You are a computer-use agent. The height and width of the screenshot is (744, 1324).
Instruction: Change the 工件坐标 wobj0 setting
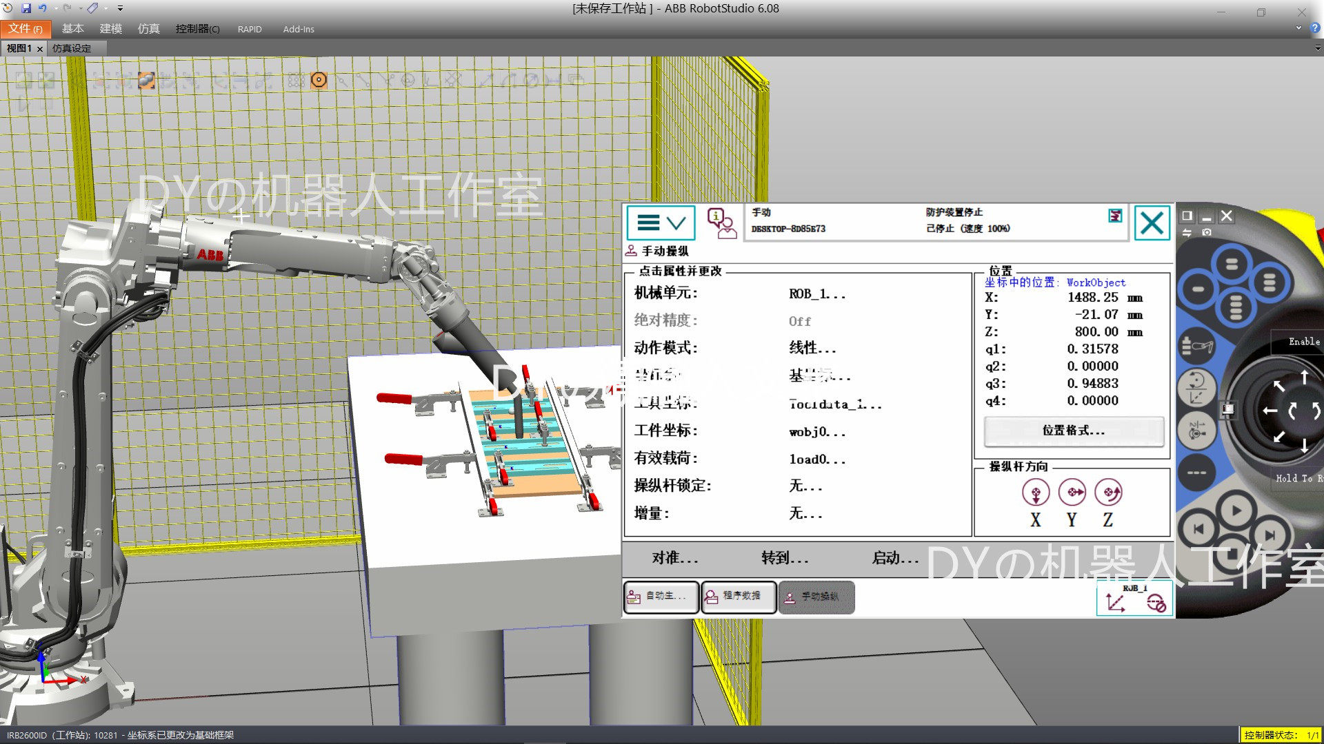click(x=816, y=432)
